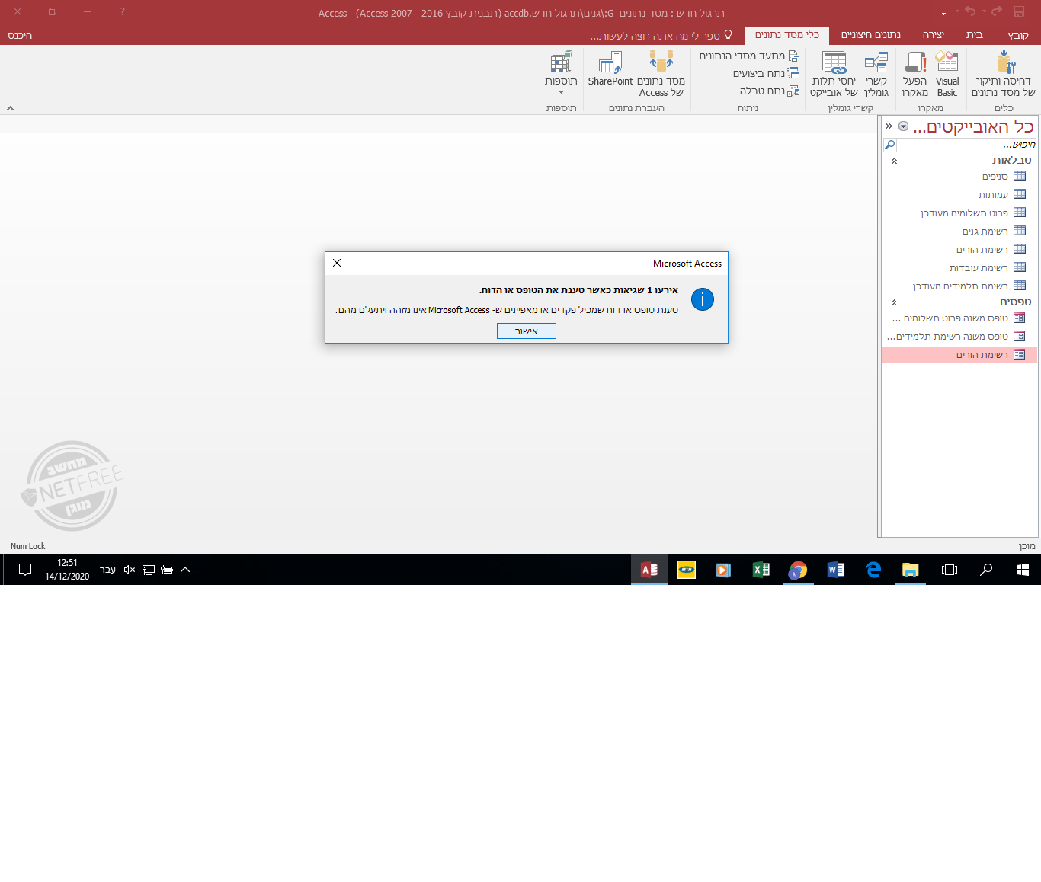Open the External Data (נתונים חיצוניים) tab
Viewport: 1041px width, 882px height.
point(870,35)
